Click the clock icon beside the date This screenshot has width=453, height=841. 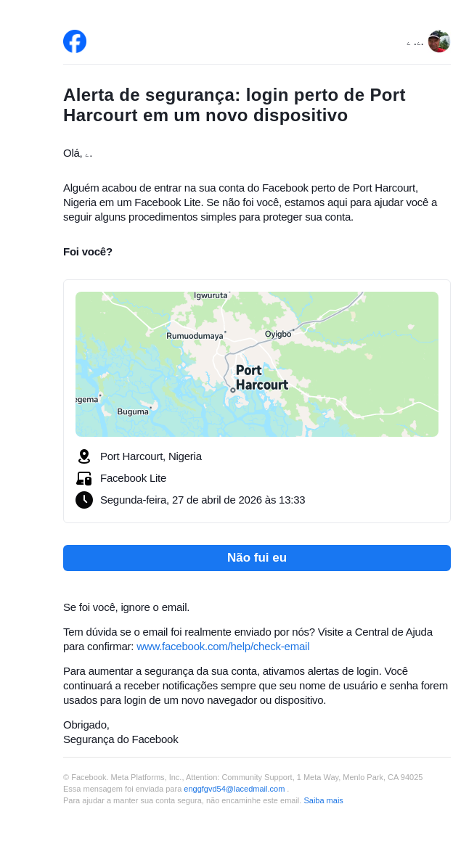tap(84, 500)
